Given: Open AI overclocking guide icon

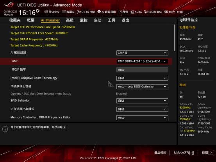Looking at the screenshot, I should point(99,12).
